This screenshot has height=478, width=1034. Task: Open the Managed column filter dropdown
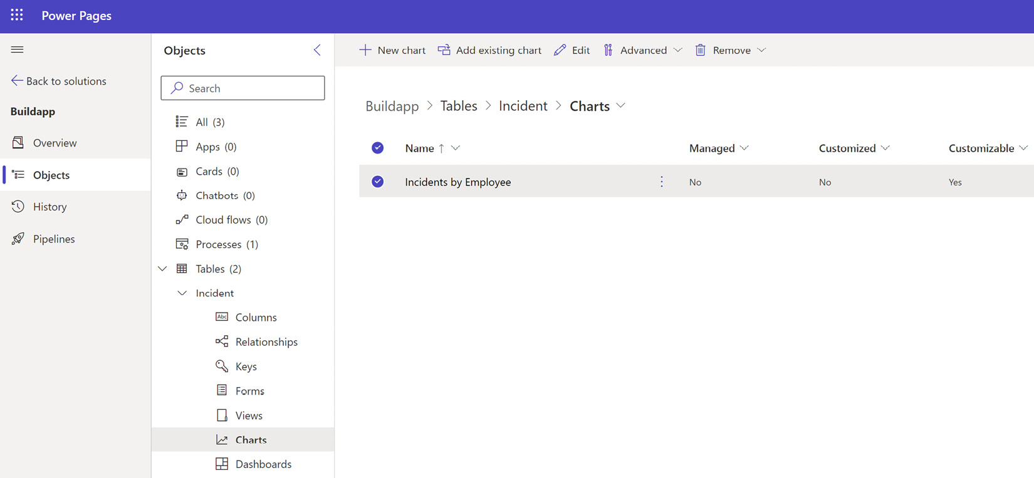744,148
